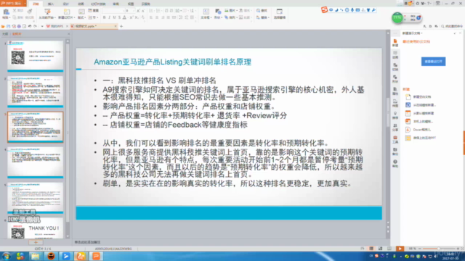Select the 工具 (Tools) sidebar icon
465x261 pixels.
pyautogui.click(x=395, y=139)
